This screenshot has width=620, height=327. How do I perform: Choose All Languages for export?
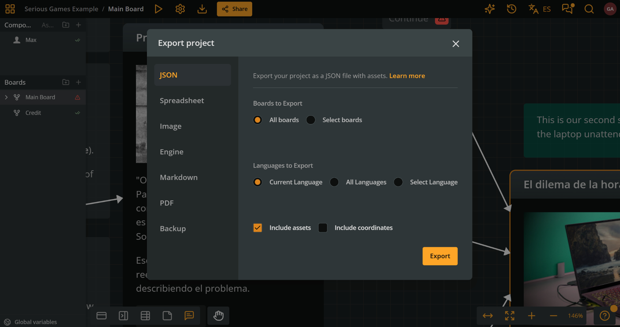pyautogui.click(x=334, y=182)
